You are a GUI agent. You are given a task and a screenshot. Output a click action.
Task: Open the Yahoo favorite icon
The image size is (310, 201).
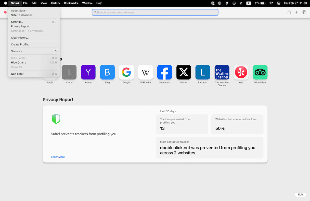click(88, 72)
